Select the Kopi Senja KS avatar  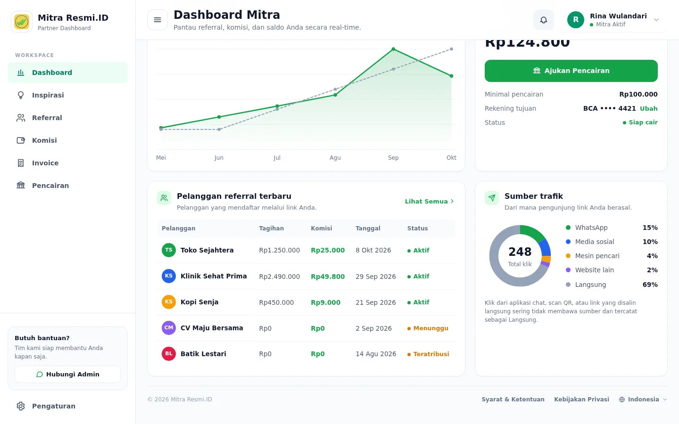point(169,302)
